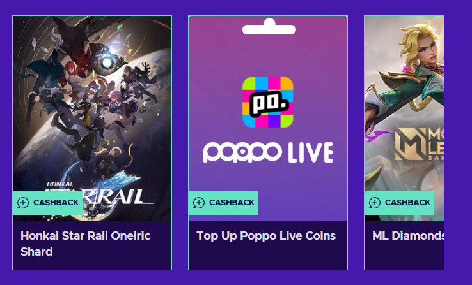Click the cashback icon on ML Diamonds card
This screenshot has width=472, height=285.
375,203
